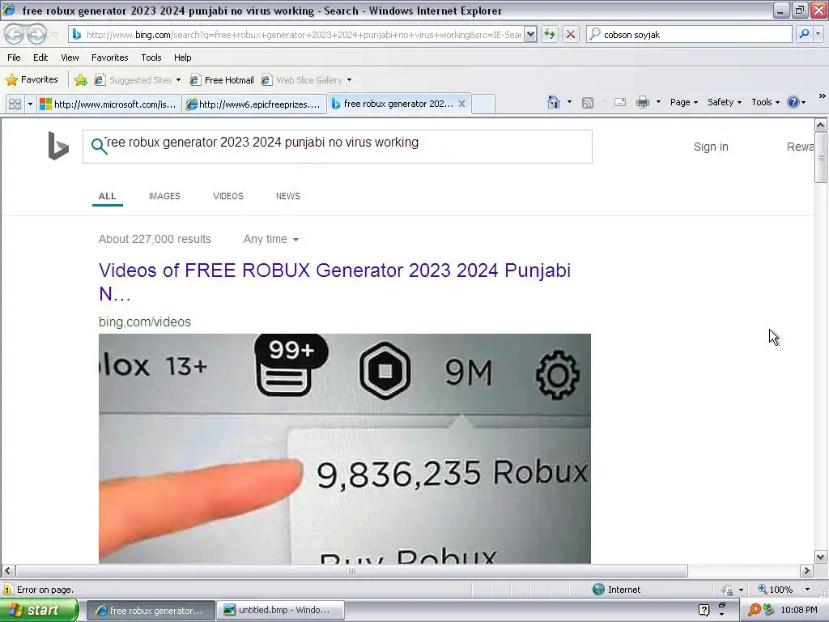
Task: Expand Web Slice Gallery dropdown arrow
Action: coord(349,80)
